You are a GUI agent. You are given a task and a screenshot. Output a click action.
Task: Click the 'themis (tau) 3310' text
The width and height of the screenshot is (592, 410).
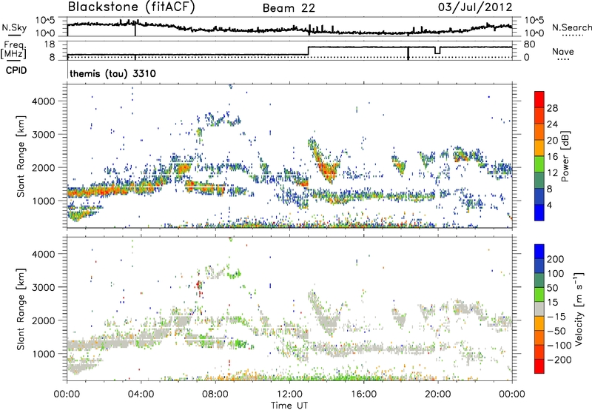[113, 73]
